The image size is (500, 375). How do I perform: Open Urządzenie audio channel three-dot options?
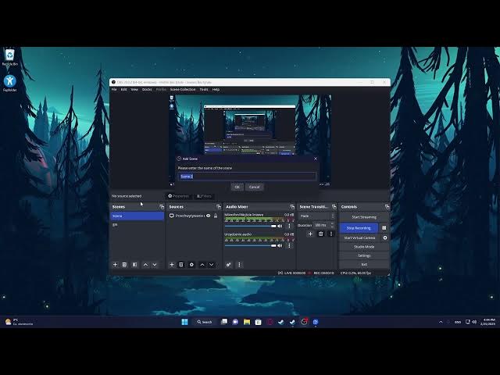pos(290,245)
